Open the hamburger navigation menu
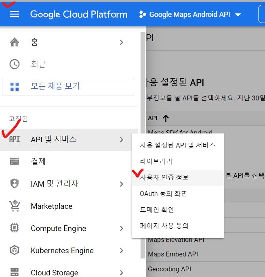The image size is (265, 277). (x=15, y=14)
